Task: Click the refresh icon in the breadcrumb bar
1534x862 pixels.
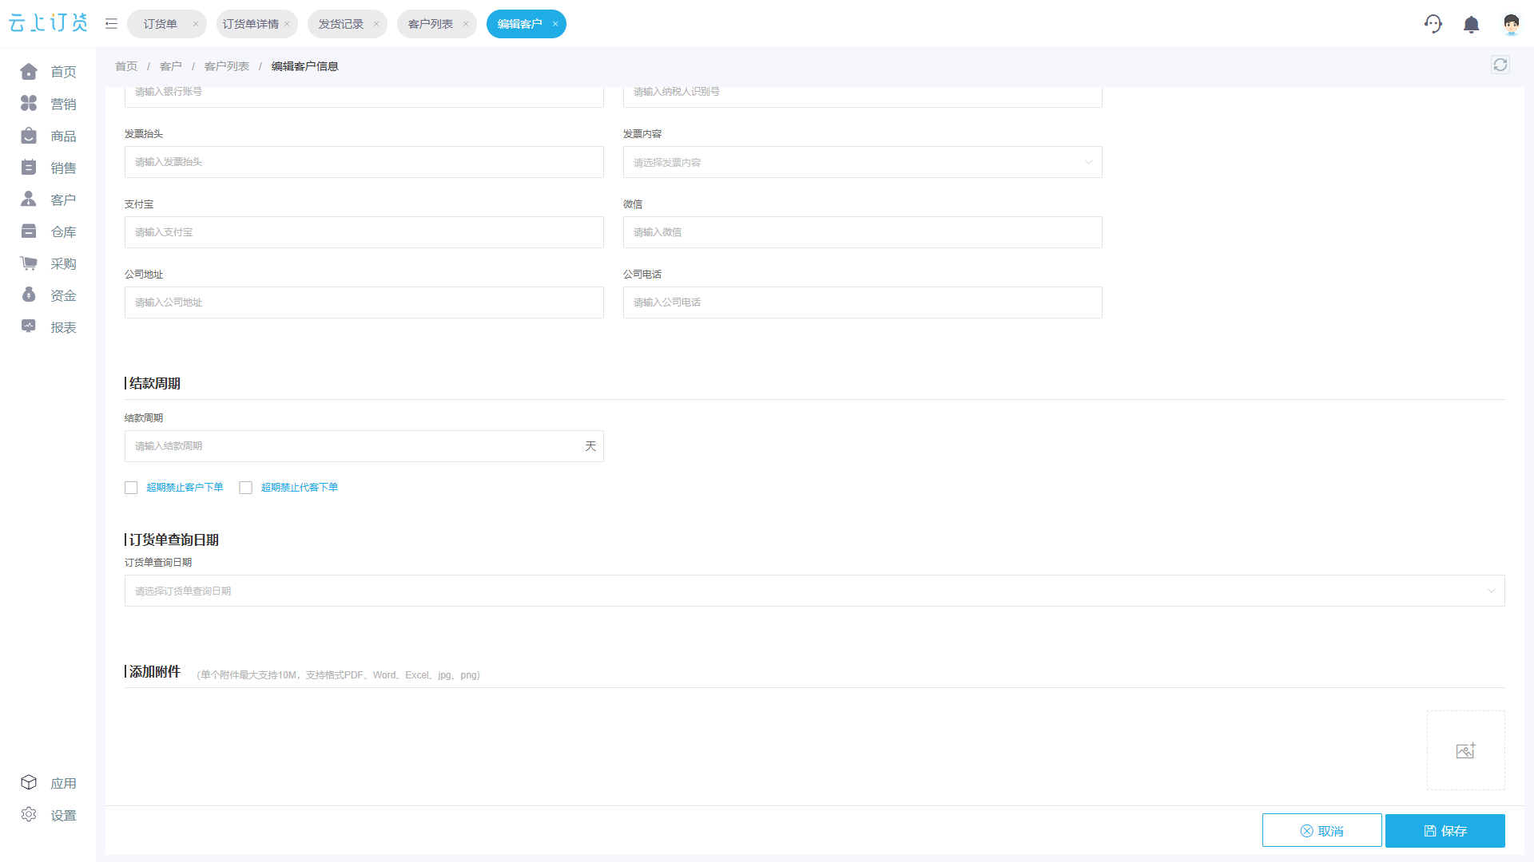Action: point(1500,65)
